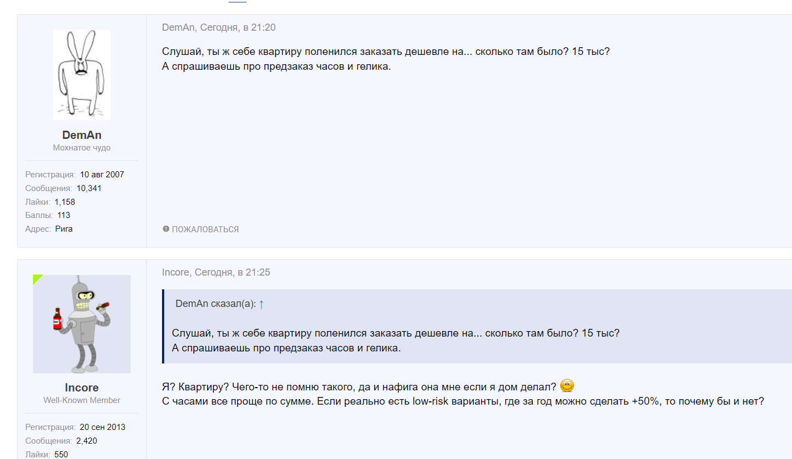792x459 pixels.
Task: Click the green online indicator on Incore's avatar
Action: tap(37, 279)
